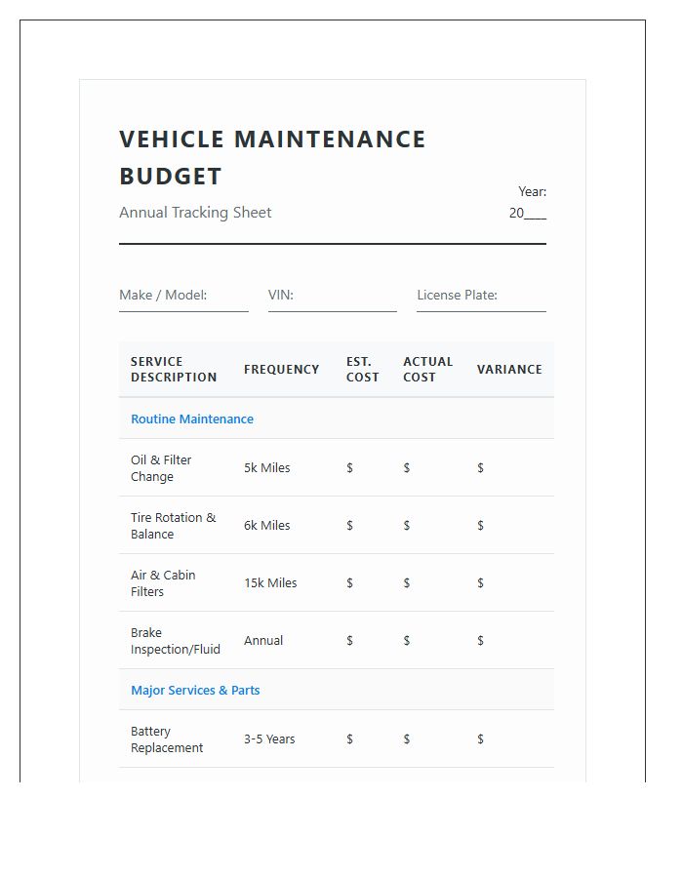Click the Est. Cost column header
The image size is (683, 878).
coord(363,369)
